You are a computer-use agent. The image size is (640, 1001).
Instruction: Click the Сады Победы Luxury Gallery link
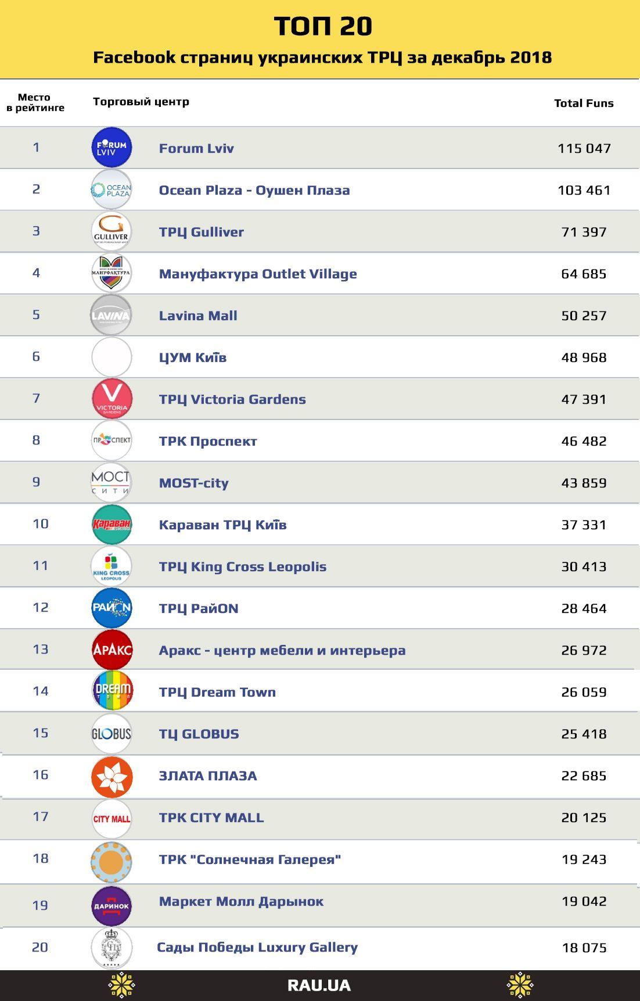pyautogui.click(x=257, y=947)
